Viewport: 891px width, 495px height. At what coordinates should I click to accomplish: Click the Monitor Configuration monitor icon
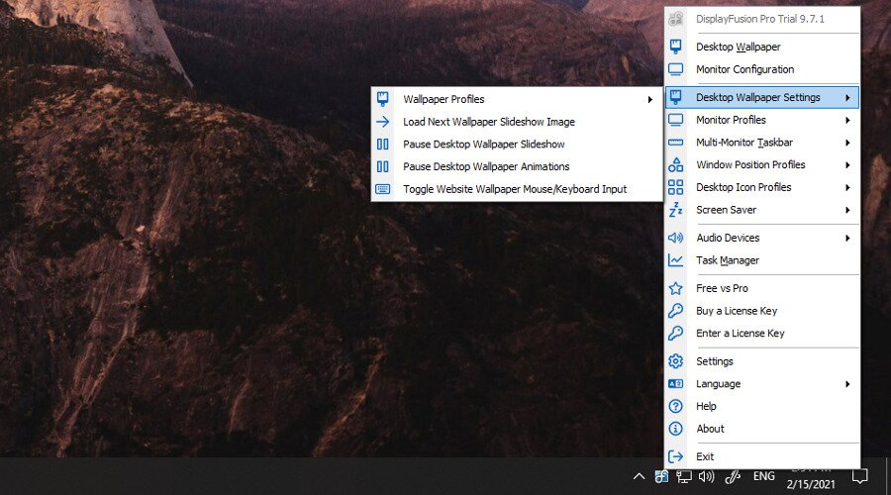[675, 69]
